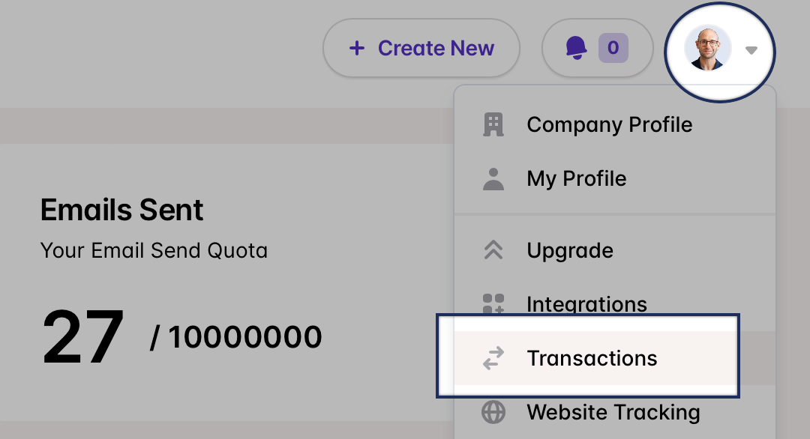Click the Website Tracking globe icon
The height and width of the screenshot is (439, 810).
click(x=493, y=412)
